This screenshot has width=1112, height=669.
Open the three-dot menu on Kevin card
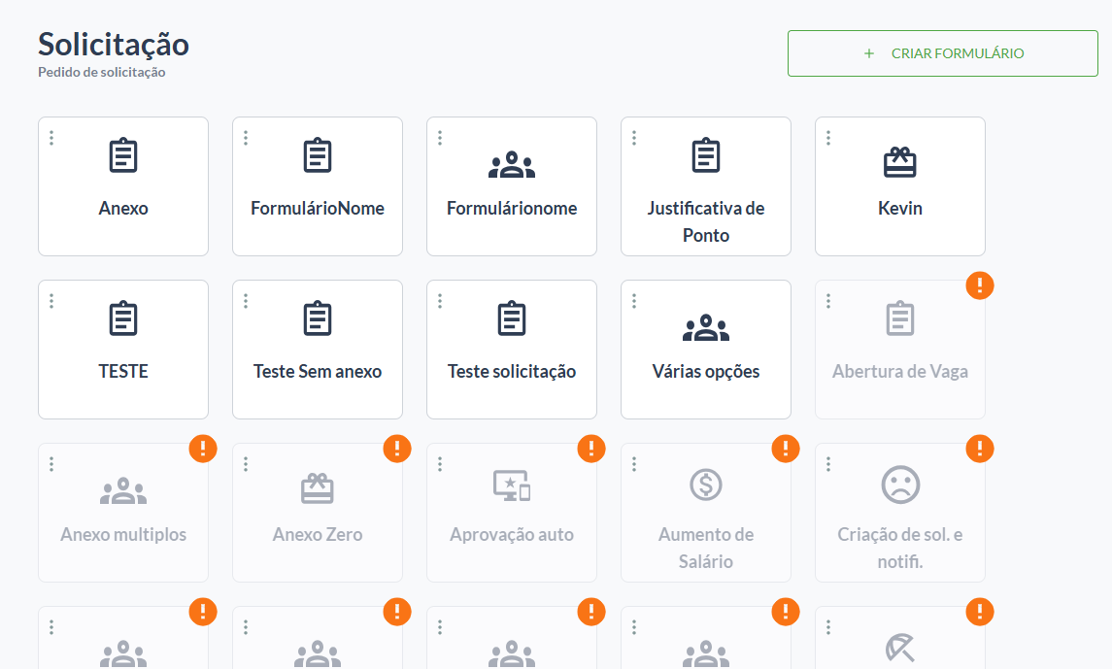pyautogui.click(x=828, y=138)
